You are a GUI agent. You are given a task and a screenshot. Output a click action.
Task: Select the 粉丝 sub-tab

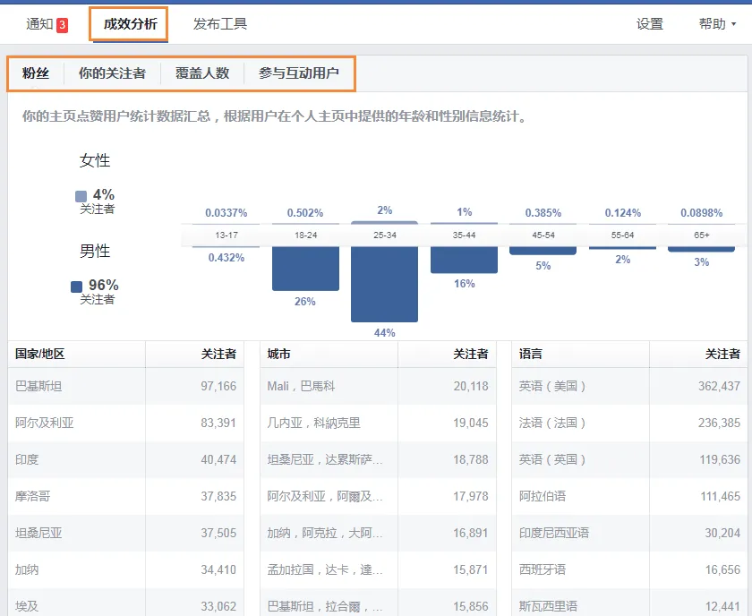click(36, 73)
